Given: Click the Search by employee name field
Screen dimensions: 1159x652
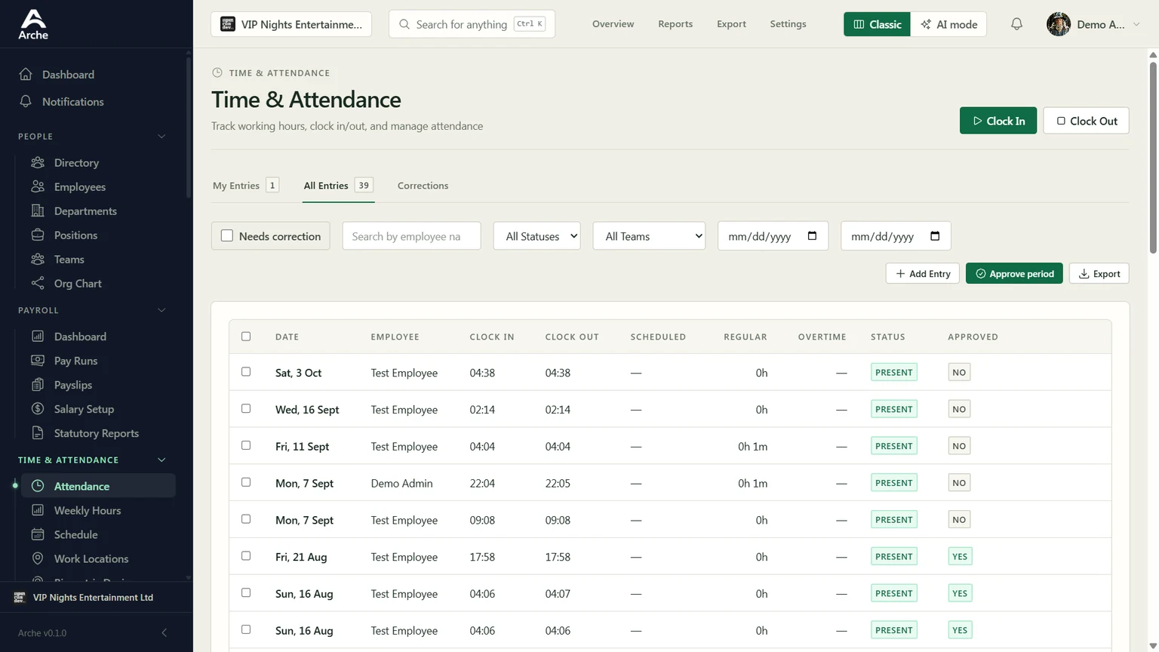Looking at the screenshot, I should click(411, 236).
